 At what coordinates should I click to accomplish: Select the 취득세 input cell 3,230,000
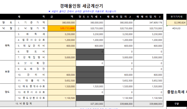point(62,34)
